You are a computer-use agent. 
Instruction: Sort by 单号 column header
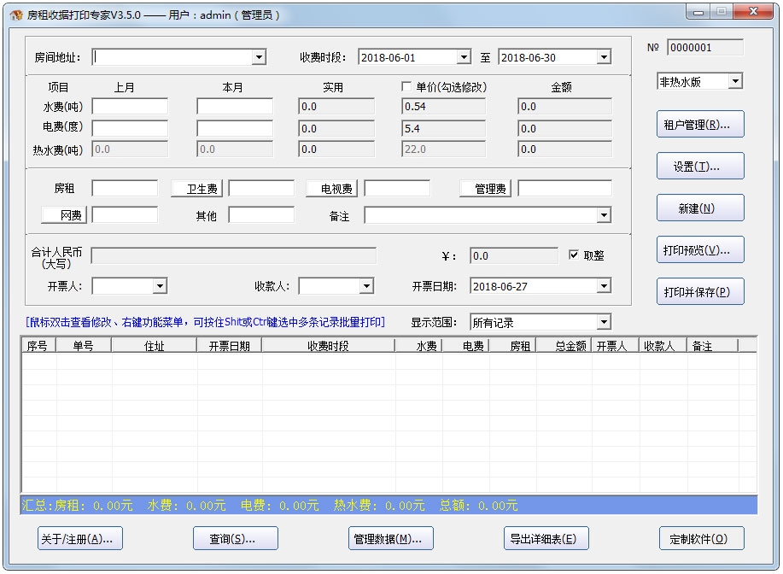pyautogui.click(x=84, y=346)
